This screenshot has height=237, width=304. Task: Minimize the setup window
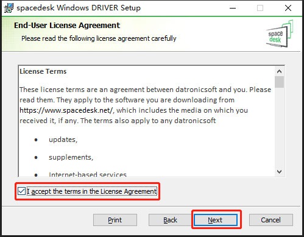[233, 8]
